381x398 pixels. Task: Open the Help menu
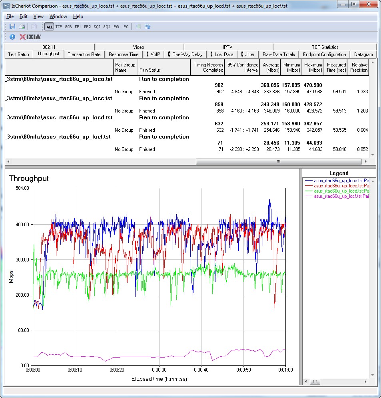(78, 16)
